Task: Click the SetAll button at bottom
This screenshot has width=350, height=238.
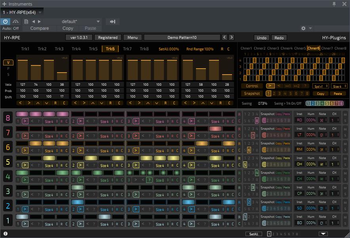Action: pos(253,234)
